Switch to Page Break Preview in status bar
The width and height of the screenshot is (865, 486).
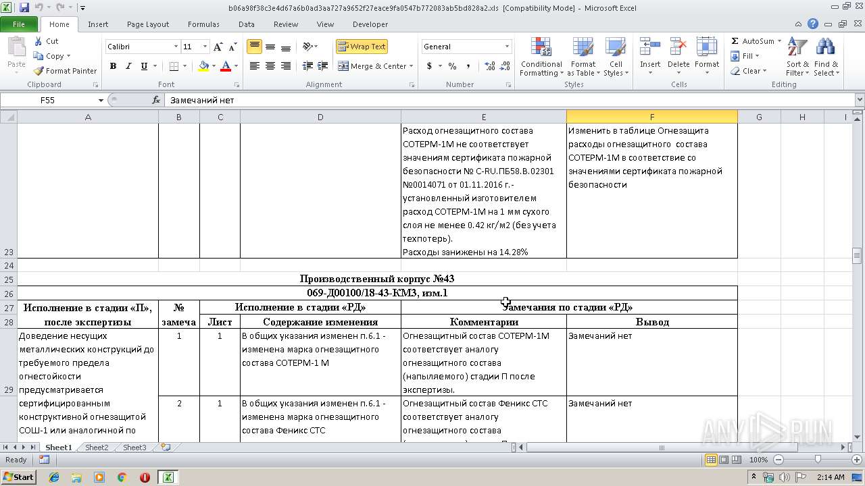point(737,460)
